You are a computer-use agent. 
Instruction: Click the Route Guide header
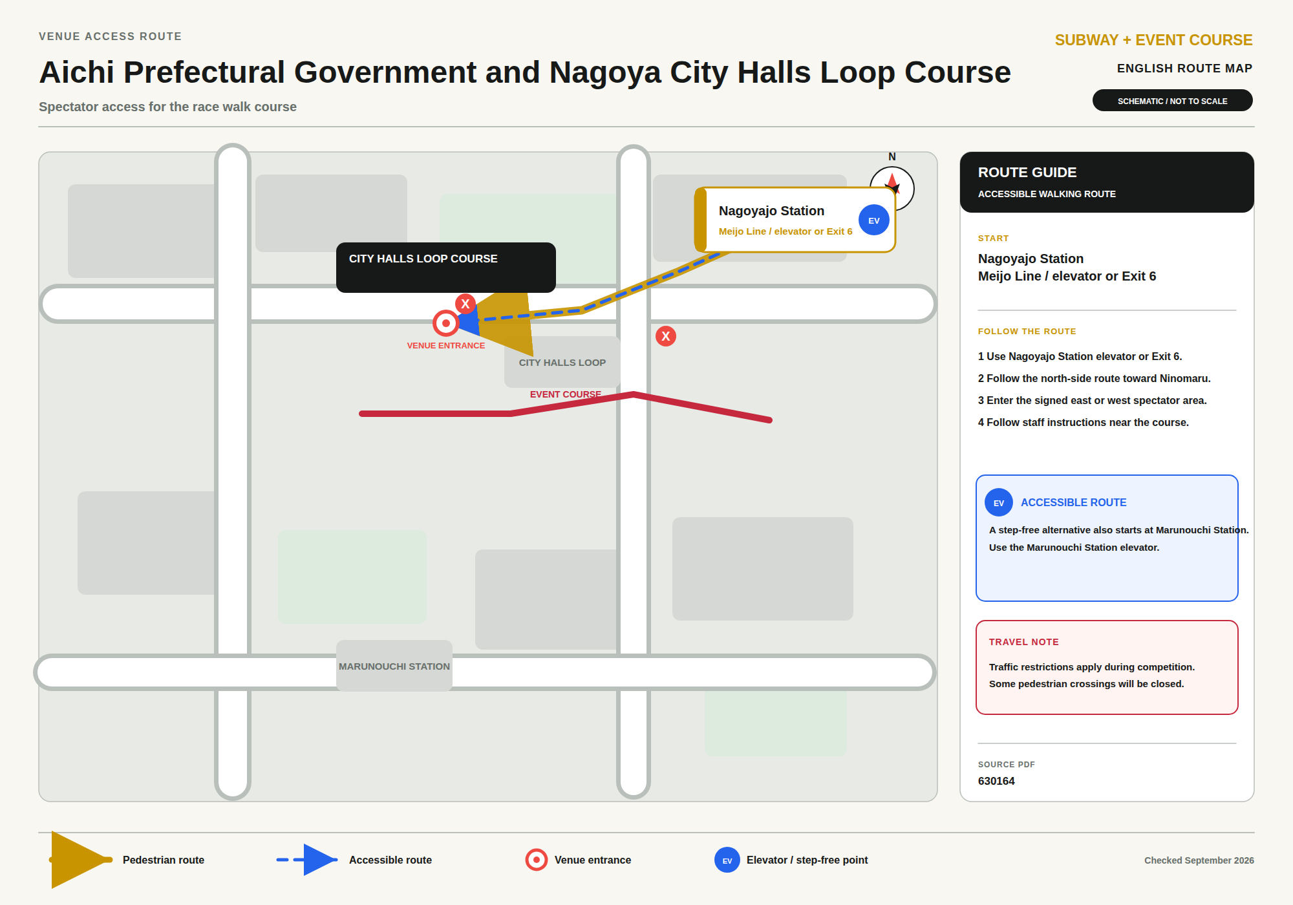pos(1107,182)
